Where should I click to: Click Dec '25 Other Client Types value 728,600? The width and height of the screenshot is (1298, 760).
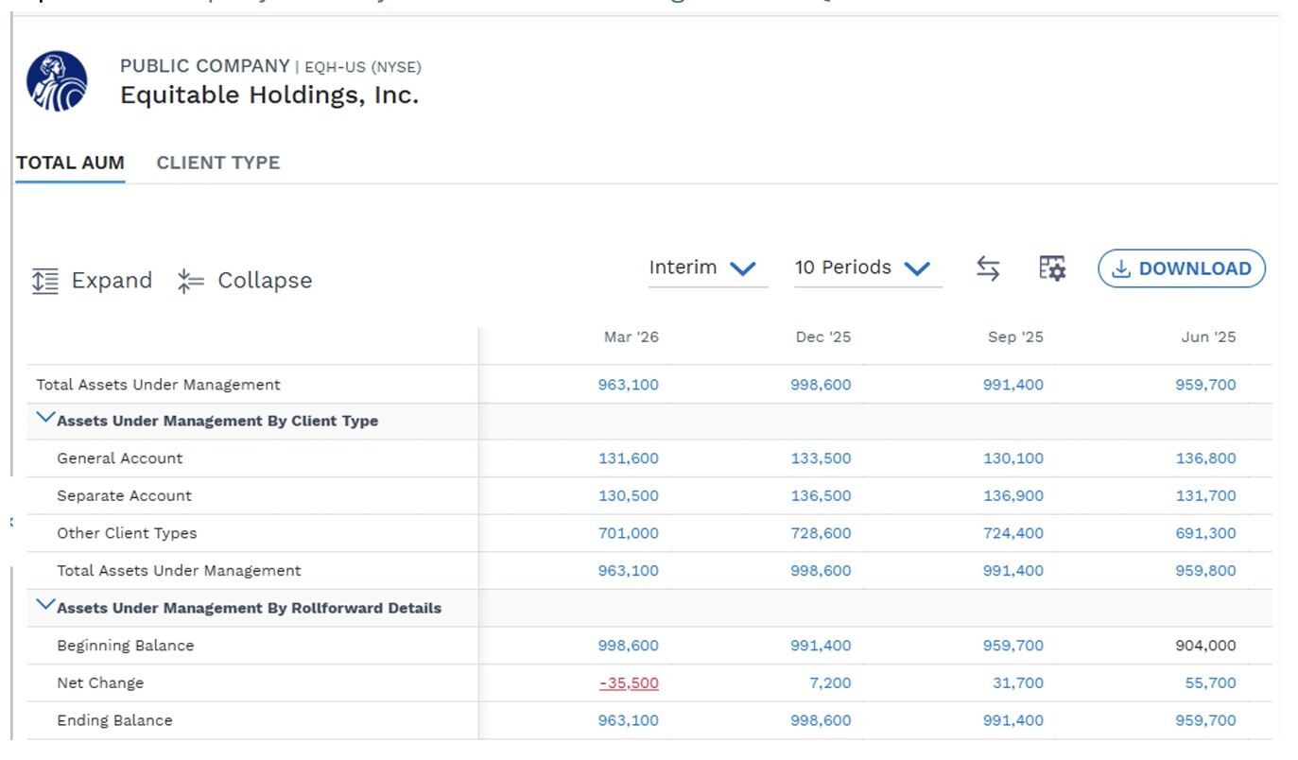[x=821, y=533]
